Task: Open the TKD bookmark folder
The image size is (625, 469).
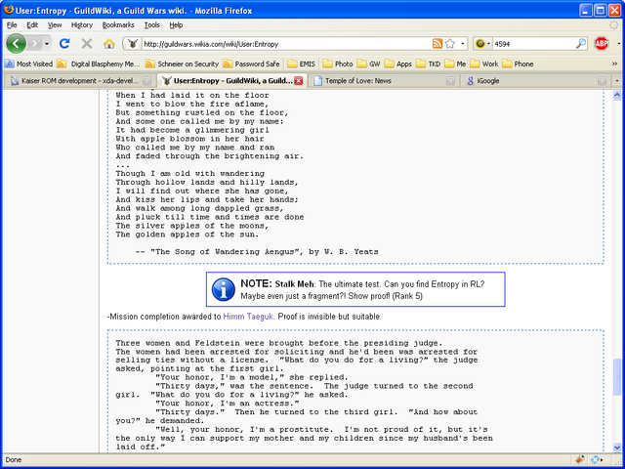Action: tap(429, 64)
